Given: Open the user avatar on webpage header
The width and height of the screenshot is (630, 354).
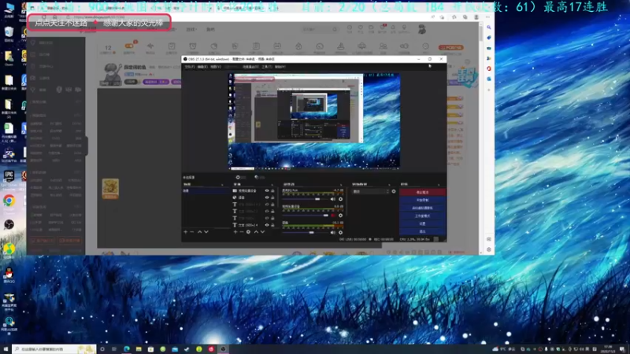Looking at the screenshot, I should pyautogui.click(x=422, y=29).
